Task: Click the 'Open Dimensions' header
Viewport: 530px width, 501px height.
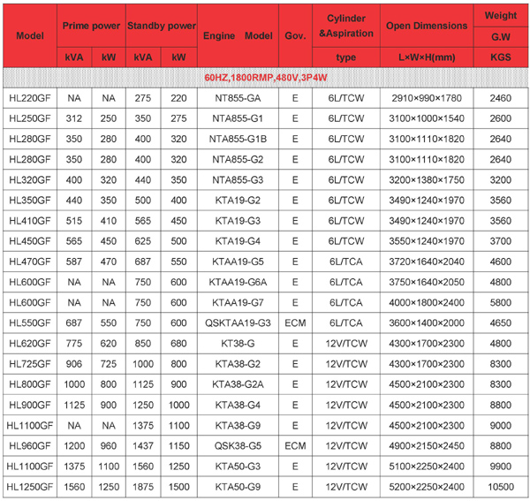Action: [427, 26]
